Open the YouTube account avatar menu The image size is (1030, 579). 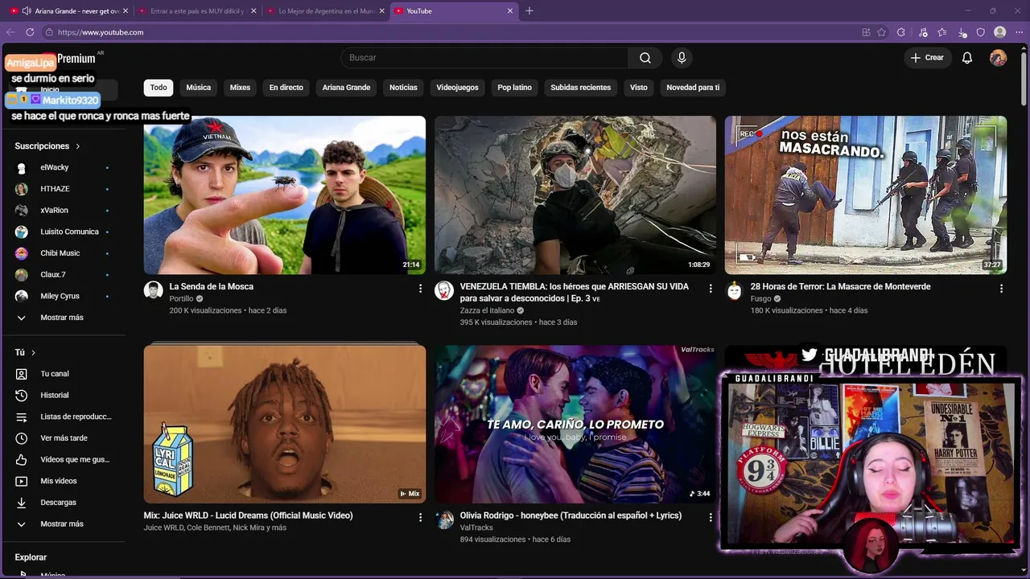[998, 58]
